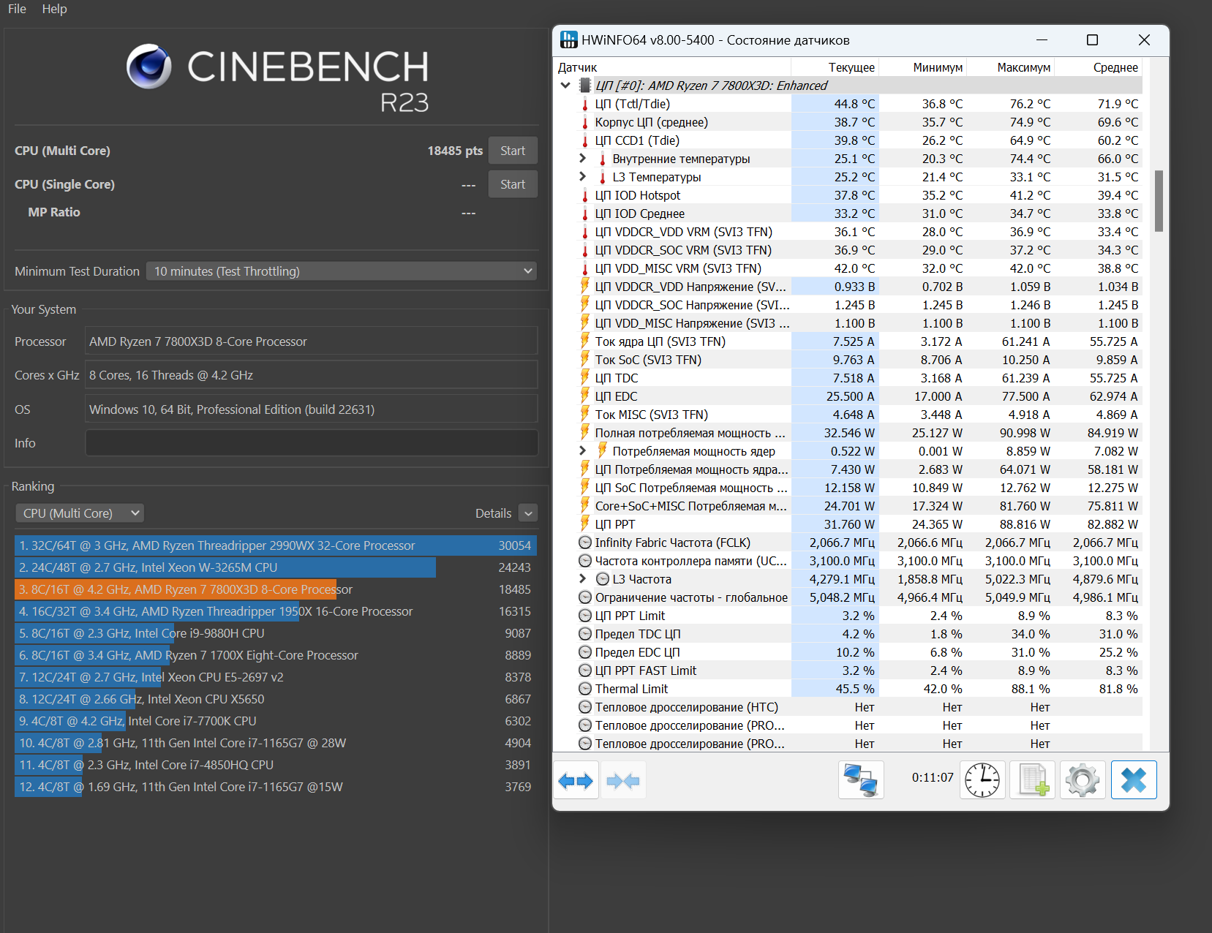1212x933 pixels.
Task: Click the clock icon on Thermal Limit row
Action: click(585, 689)
